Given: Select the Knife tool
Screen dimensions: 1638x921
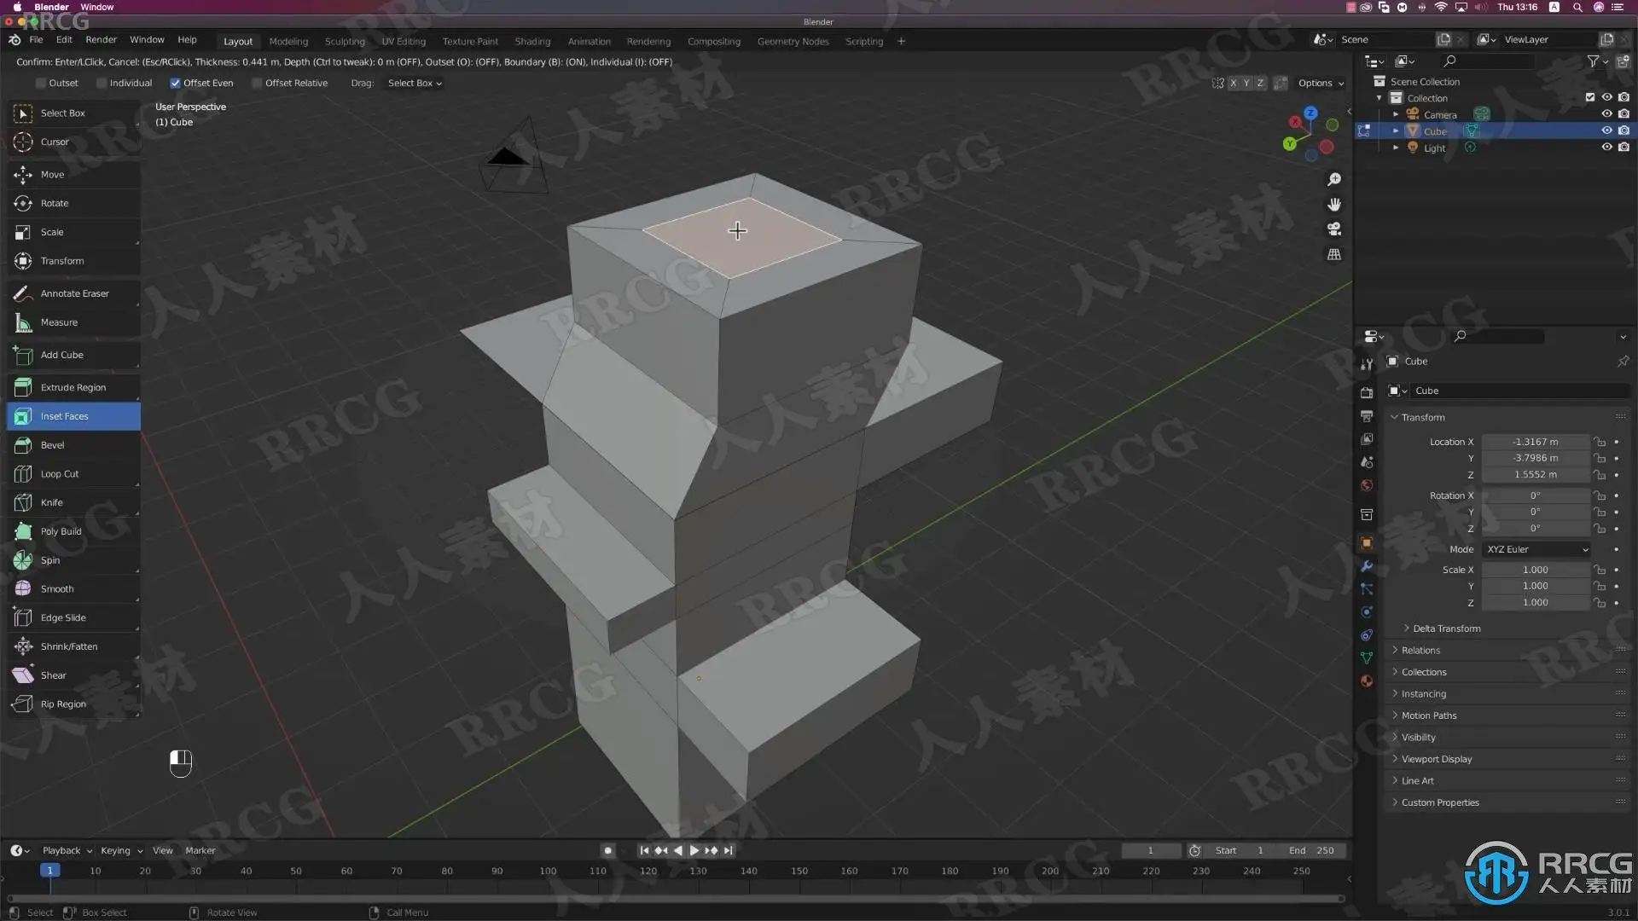Looking at the screenshot, I should click(x=73, y=503).
